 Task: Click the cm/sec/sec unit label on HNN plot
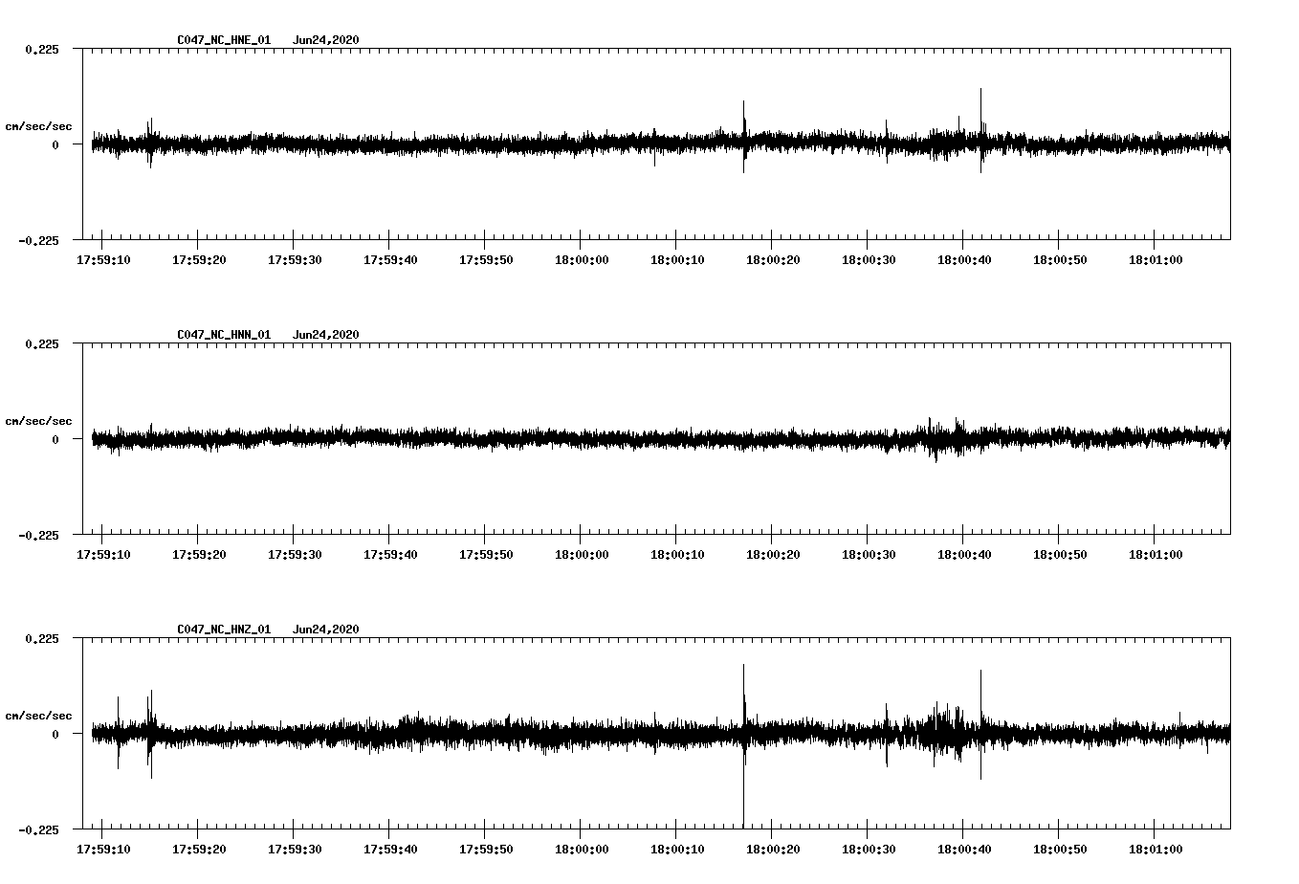point(39,421)
